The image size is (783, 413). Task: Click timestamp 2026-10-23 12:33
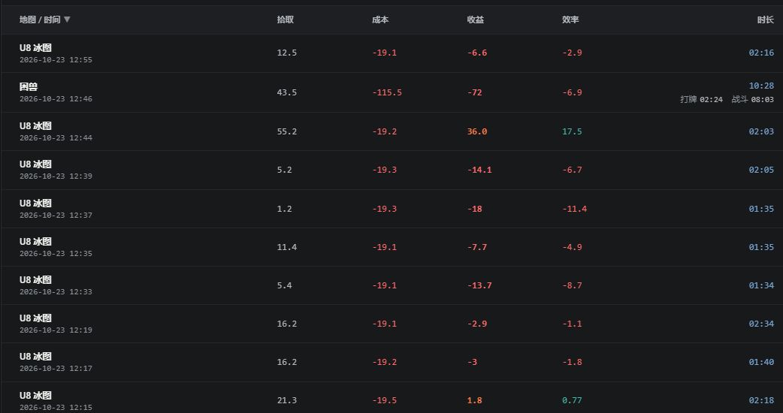pyautogui.click(x=56, y=292)
